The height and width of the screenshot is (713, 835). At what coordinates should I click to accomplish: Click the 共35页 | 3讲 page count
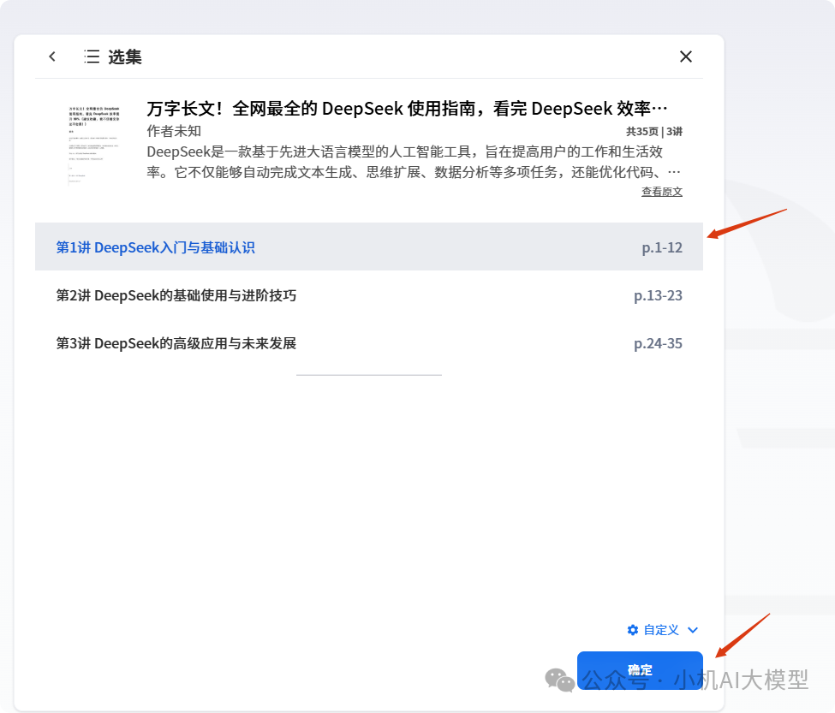654,132
